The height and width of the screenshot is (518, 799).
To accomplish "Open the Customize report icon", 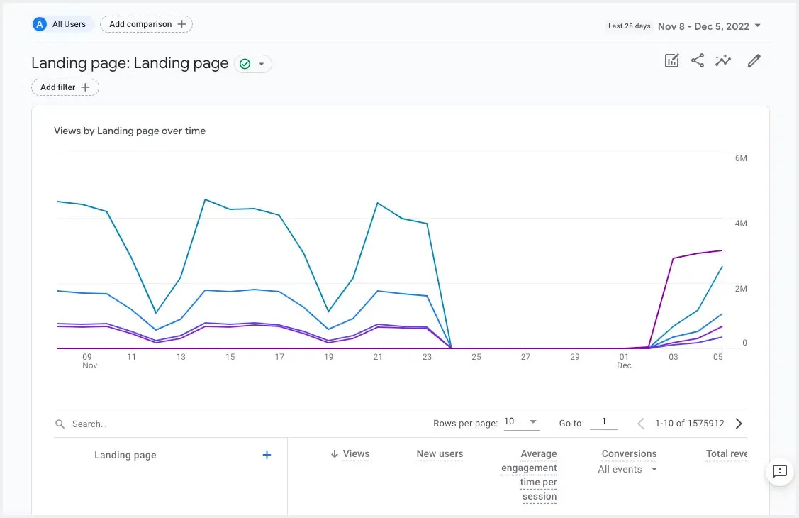I will tap(671, 60).
